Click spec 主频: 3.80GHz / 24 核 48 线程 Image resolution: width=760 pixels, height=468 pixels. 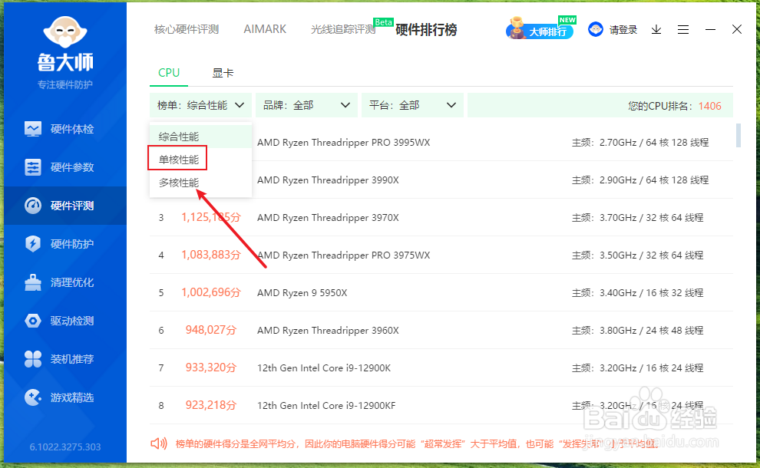tap(637, 331)
